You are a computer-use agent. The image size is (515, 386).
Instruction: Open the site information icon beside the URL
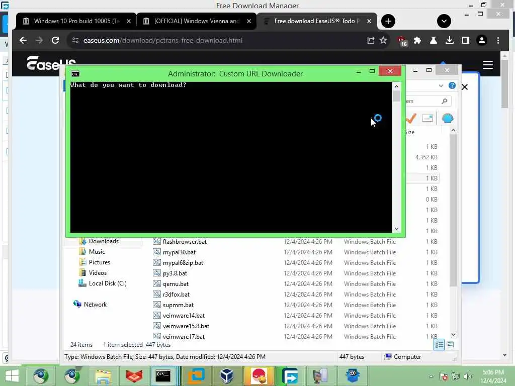tap(75, 40)
